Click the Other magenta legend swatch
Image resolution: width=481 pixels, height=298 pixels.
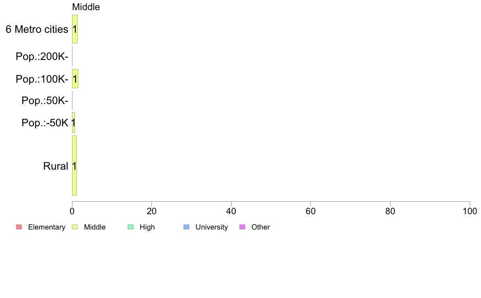(243, 227)
